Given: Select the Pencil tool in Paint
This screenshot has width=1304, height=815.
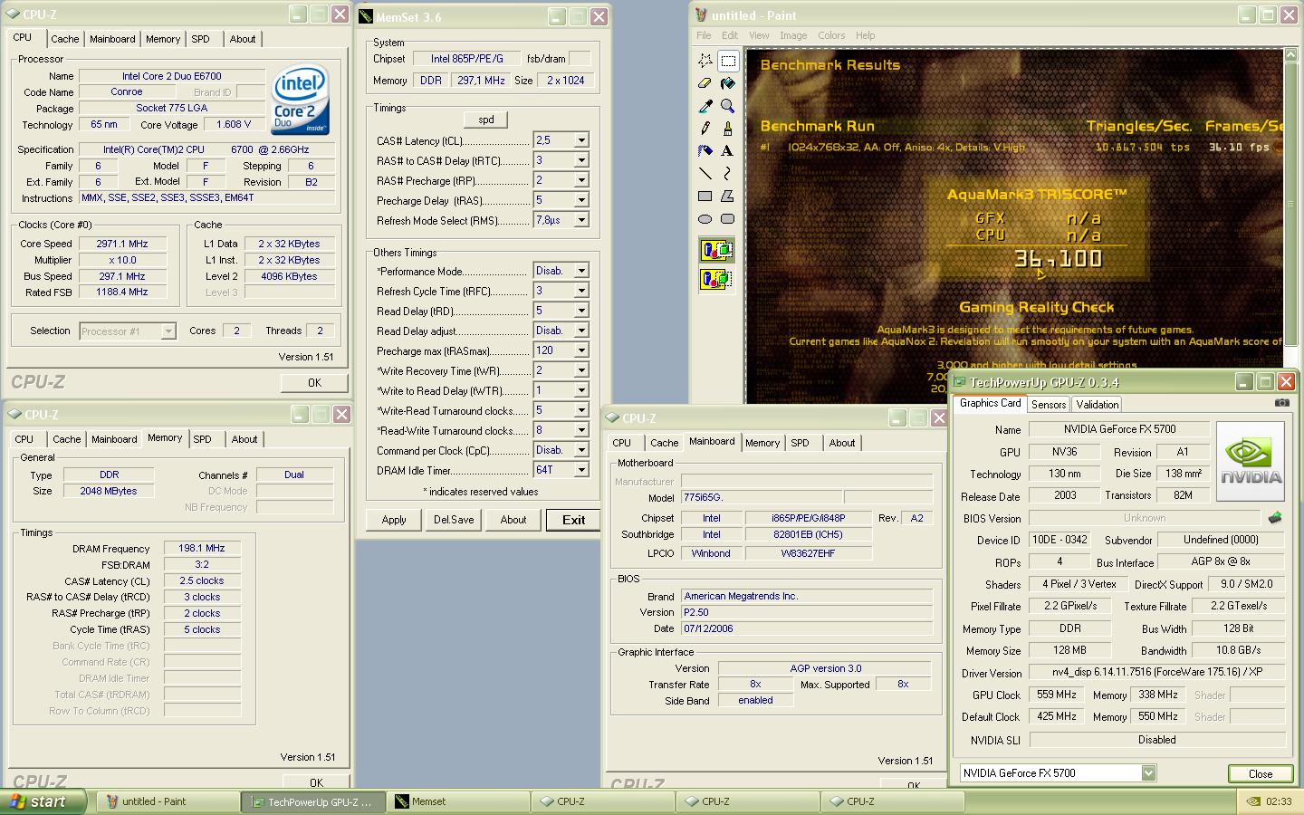Looking at the screenshot, I should [705, 129].
